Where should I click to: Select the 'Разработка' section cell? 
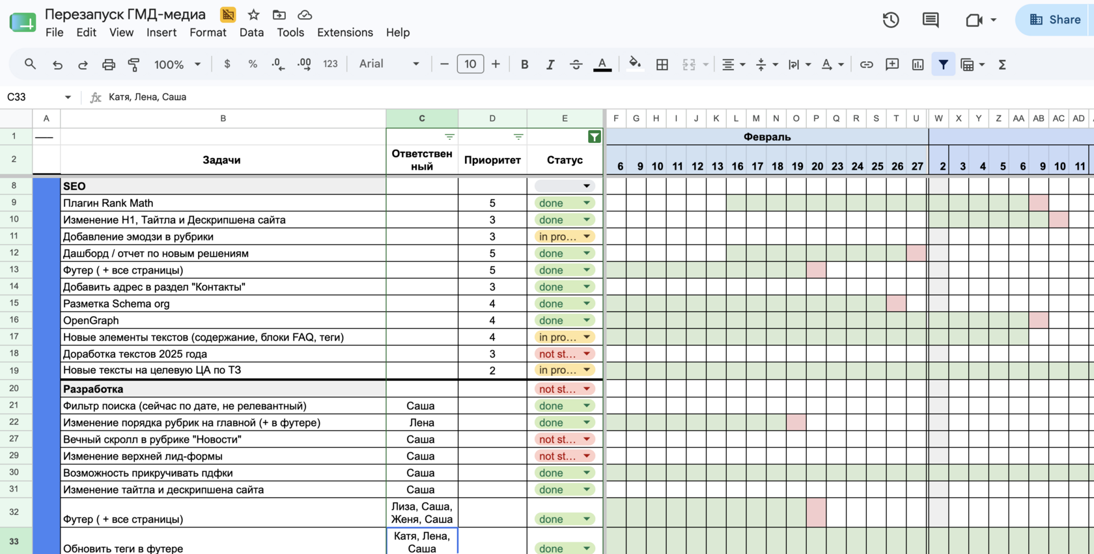pyautogui.click(x=223, y=389)
